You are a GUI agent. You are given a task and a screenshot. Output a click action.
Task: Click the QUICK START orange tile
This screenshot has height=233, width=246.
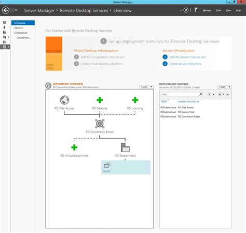coord(54,45)
